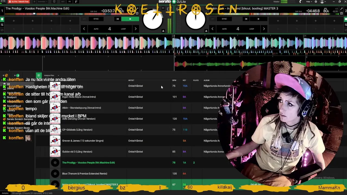Add second cue point slot on deck 1

(x=33, y=21)
